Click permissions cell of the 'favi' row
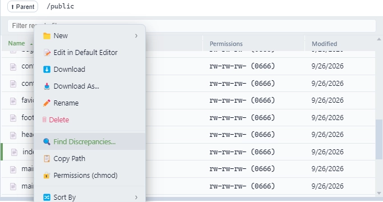Viewport: 383px width, 202px height. tap(242, 100)
